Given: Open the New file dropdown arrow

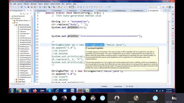Looking at the screenshot, I should 13,7.
